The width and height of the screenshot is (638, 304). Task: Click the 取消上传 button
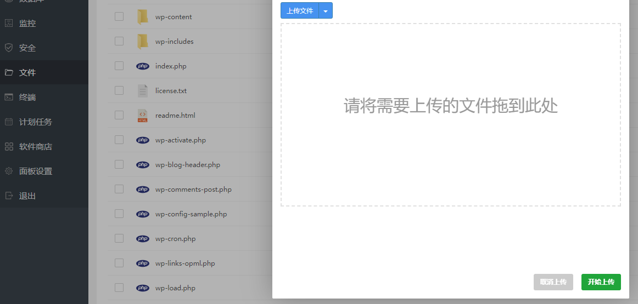tap(553, 282)
